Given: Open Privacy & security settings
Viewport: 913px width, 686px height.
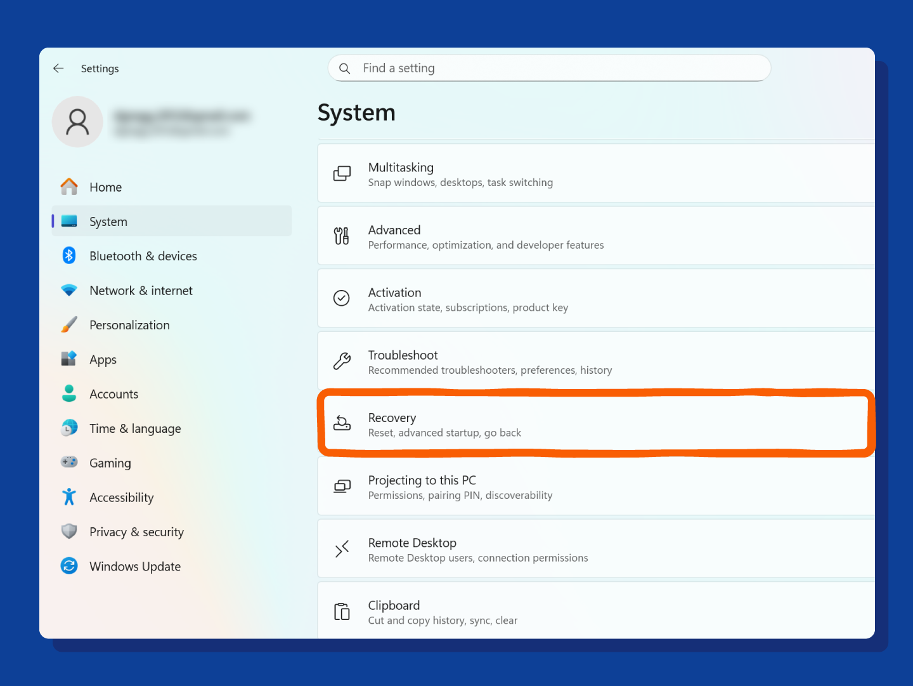Looking at the screenshot, I should coord(136,531).
